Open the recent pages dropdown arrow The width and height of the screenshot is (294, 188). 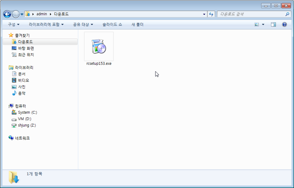click(22, 14)
